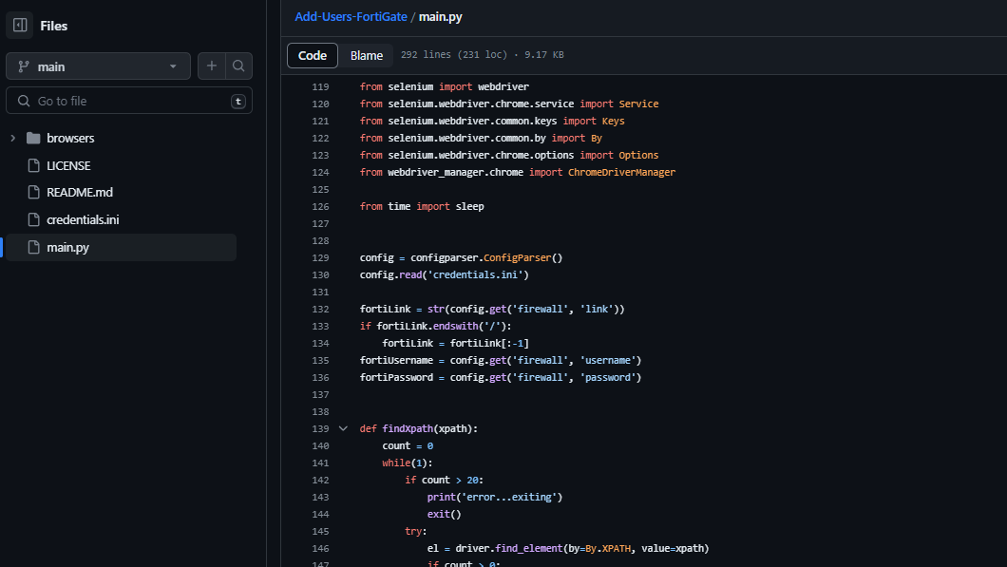
Task: Click line number 139
Action: tap(320, 428)
